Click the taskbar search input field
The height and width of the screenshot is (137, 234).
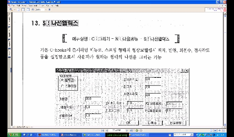coord(183,135)
